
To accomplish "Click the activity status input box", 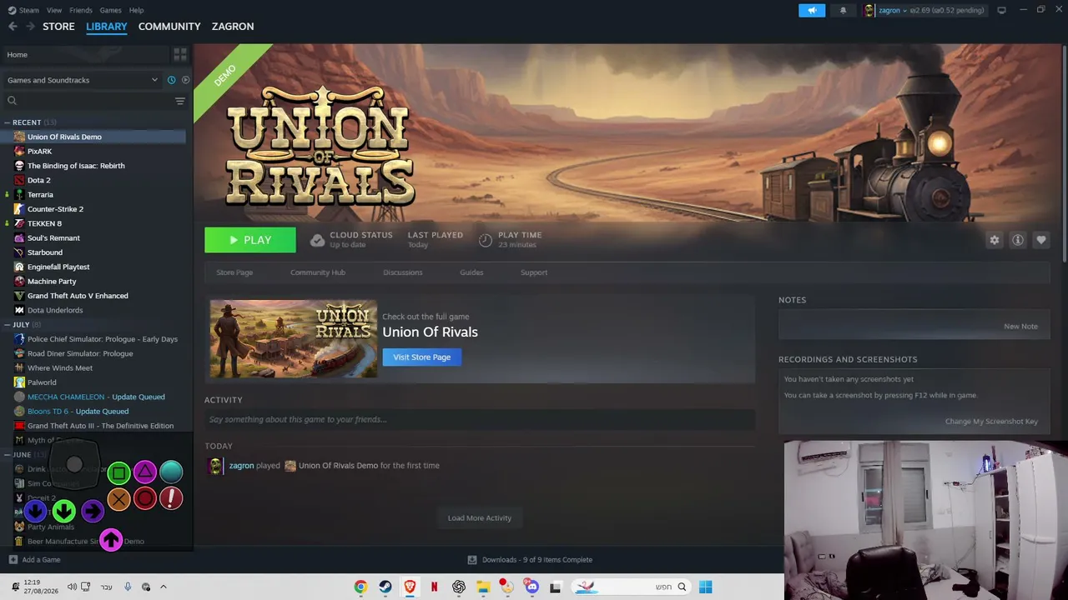I will click(x=480, y=419).
